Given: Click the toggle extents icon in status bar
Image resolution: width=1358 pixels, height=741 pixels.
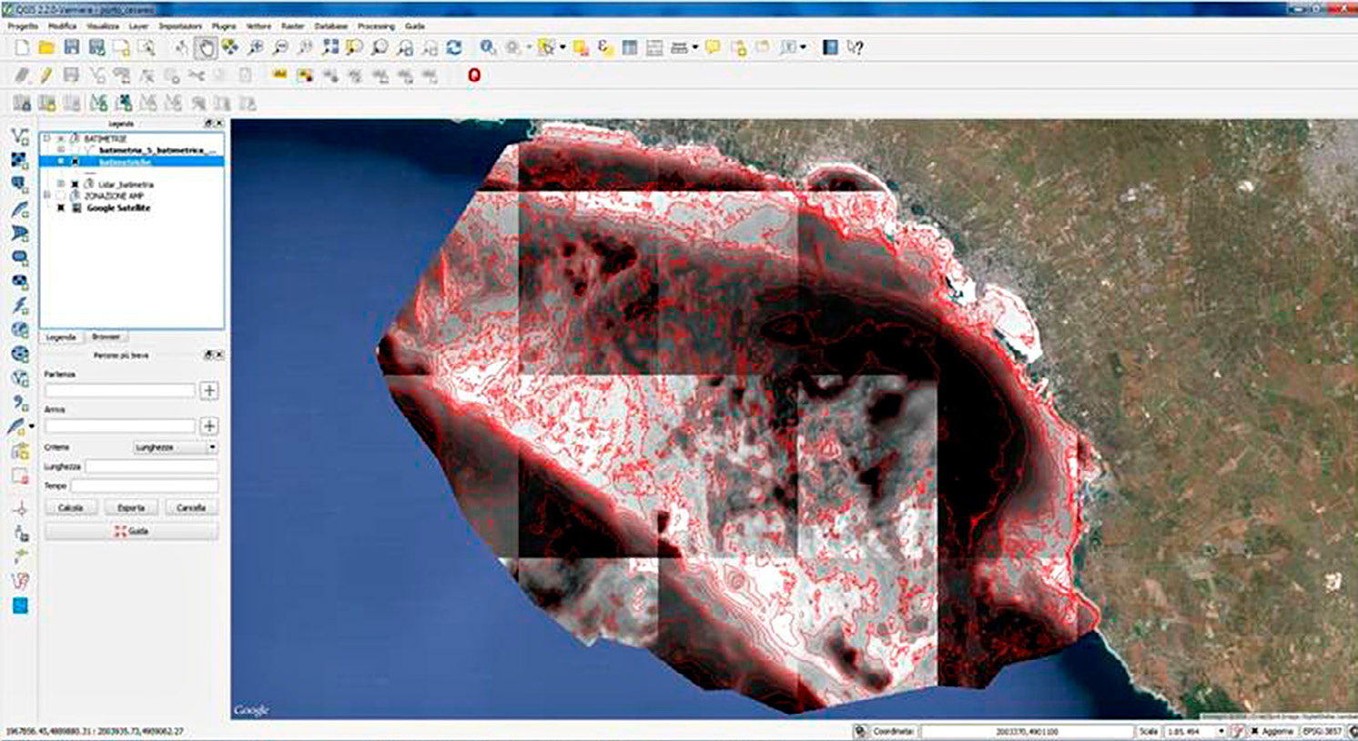Looking at the screenshot, I should (x=861, y=732).
